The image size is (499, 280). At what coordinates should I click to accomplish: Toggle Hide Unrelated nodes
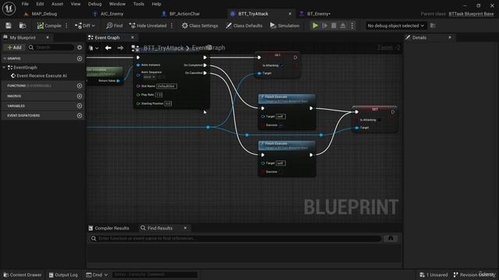click(148, 26)
